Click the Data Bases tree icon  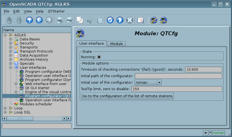pyautogui.click(x=16, y=39)
